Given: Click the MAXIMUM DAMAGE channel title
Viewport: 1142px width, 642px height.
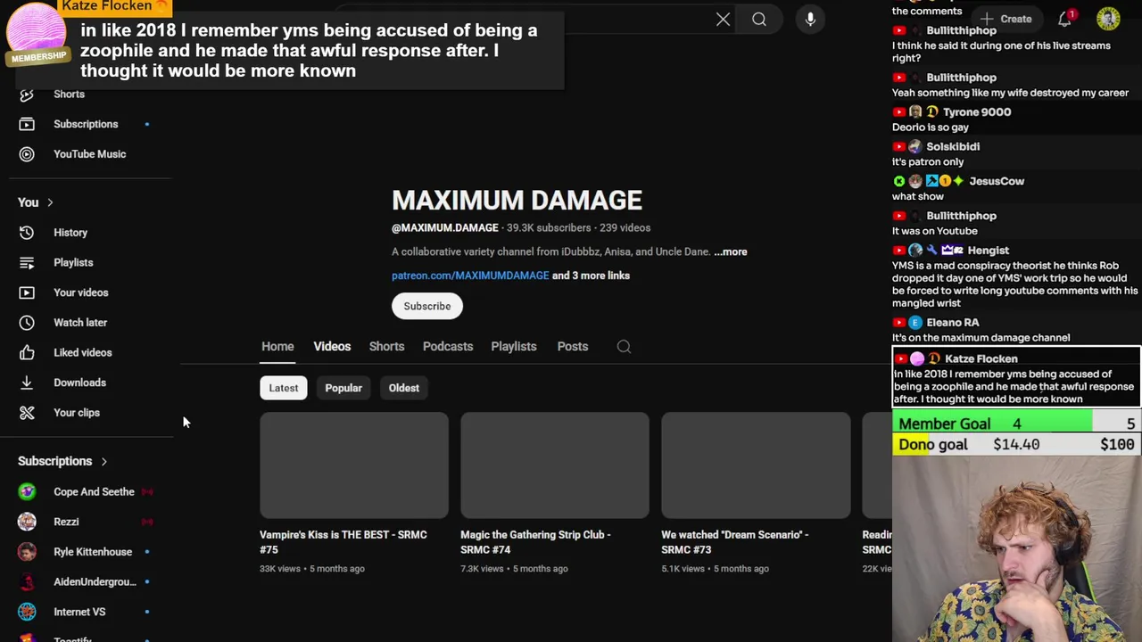Looking at the screenshot, I should click(x=517, y=201).
